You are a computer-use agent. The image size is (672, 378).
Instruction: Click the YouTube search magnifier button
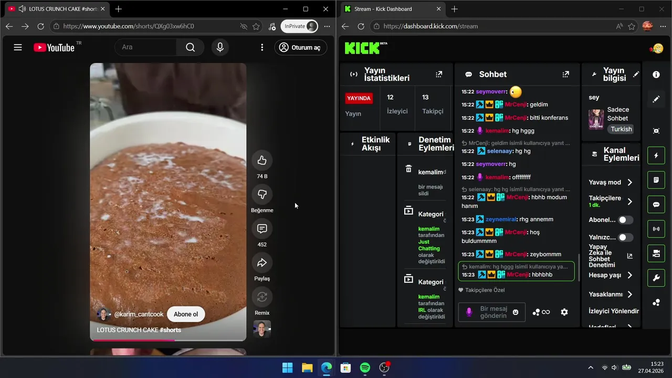(x=190, y=47)
